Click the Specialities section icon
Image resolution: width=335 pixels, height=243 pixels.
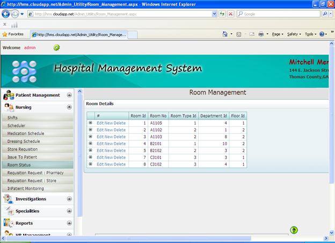coord(9,211)
